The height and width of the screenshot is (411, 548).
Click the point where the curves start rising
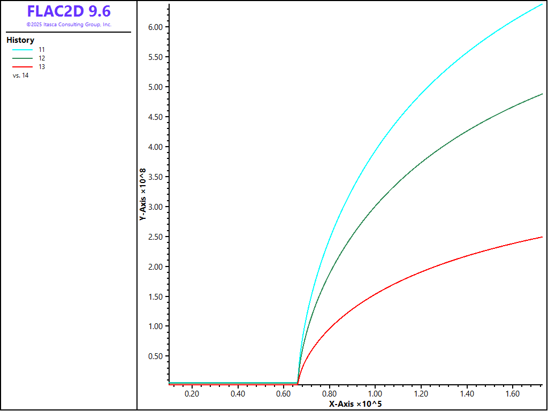[x=298, y=382]
